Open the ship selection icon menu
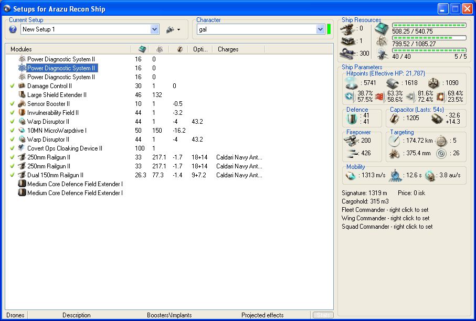 [x=170, y=29]
